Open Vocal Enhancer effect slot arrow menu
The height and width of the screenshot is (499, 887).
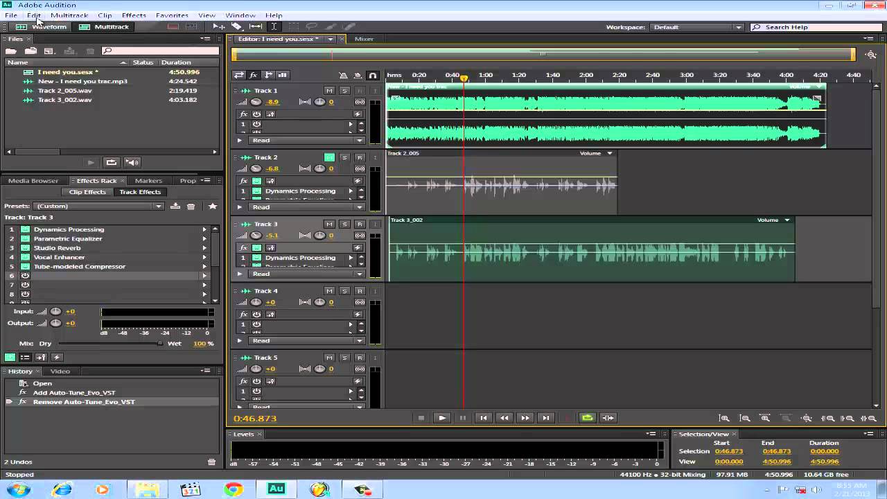(204, 257)
